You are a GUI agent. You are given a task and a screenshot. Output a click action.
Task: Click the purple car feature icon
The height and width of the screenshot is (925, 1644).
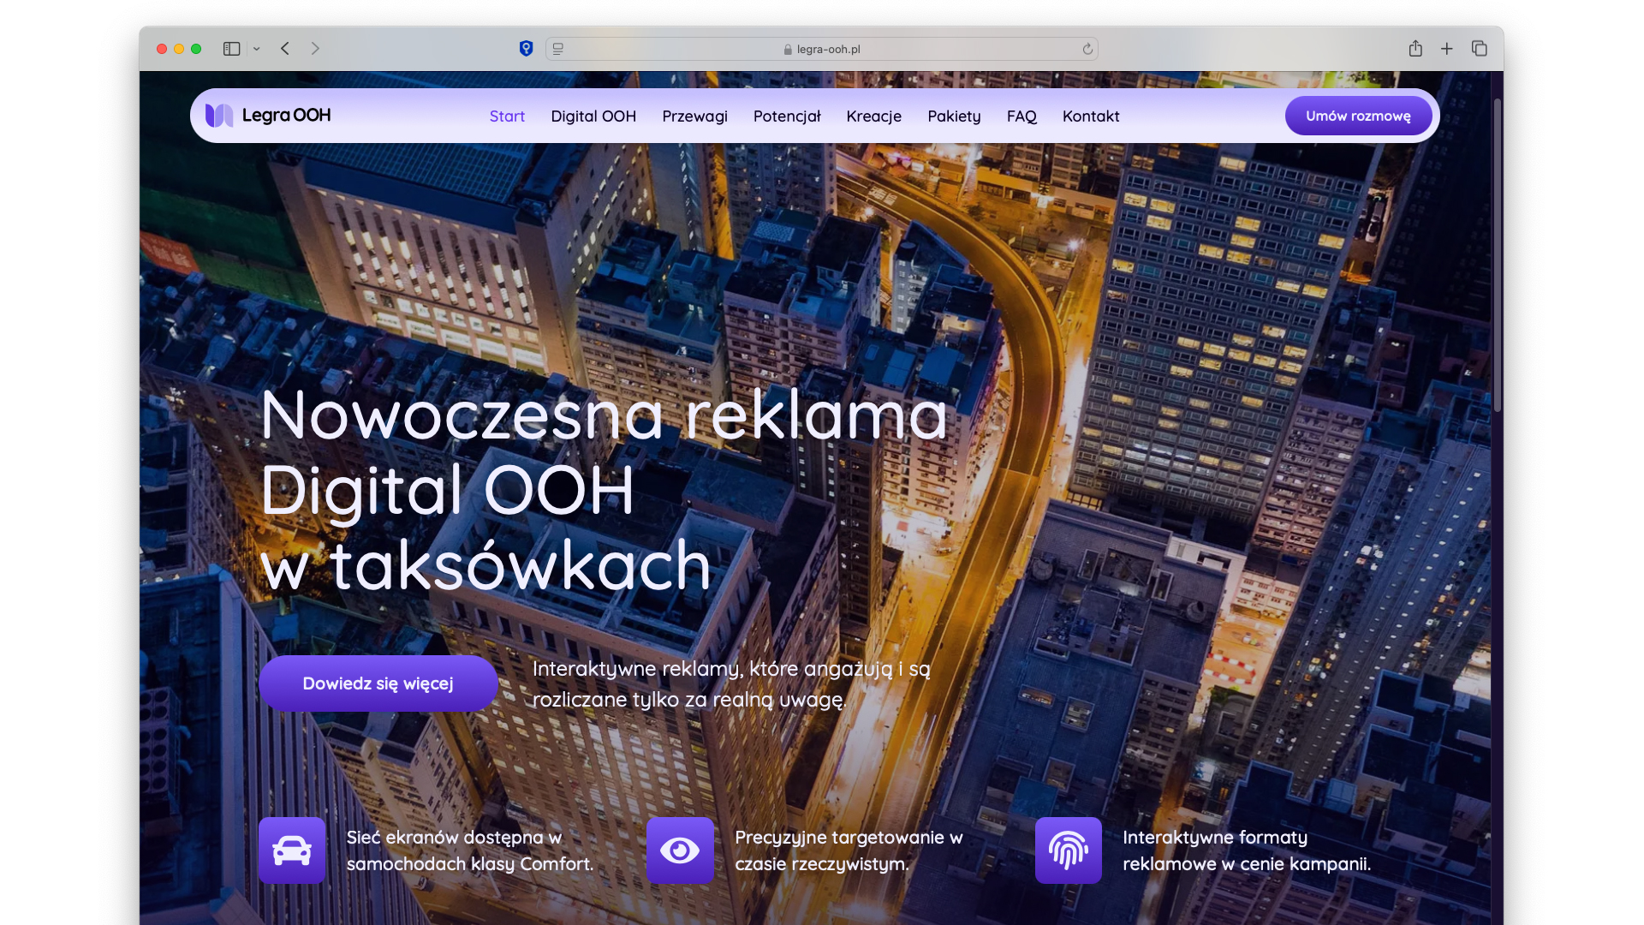[x=292, y=850]
